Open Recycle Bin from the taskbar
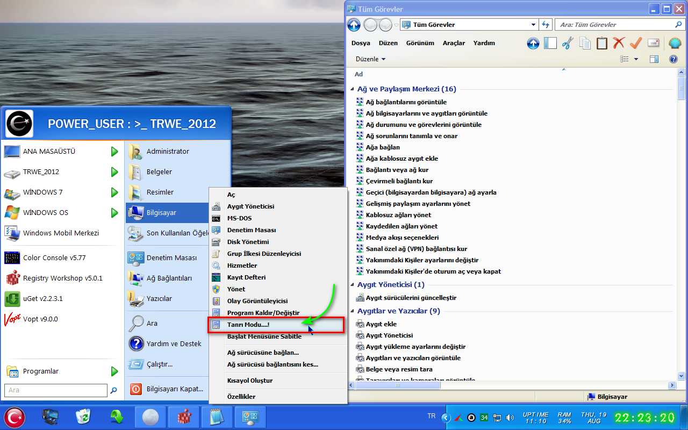This screenshot has width=688, height=430. pyautogui.click(x=83, y=417)
